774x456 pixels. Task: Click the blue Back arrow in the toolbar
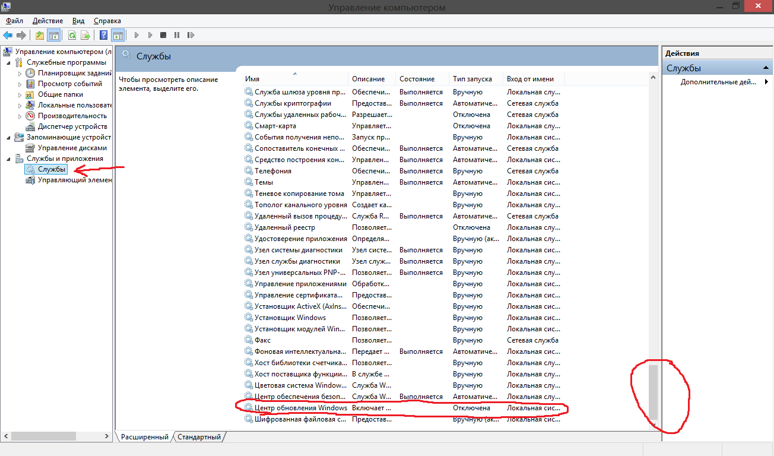point(8,36)
